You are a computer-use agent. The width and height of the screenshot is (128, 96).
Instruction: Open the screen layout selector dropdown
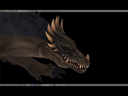[23, 11]
